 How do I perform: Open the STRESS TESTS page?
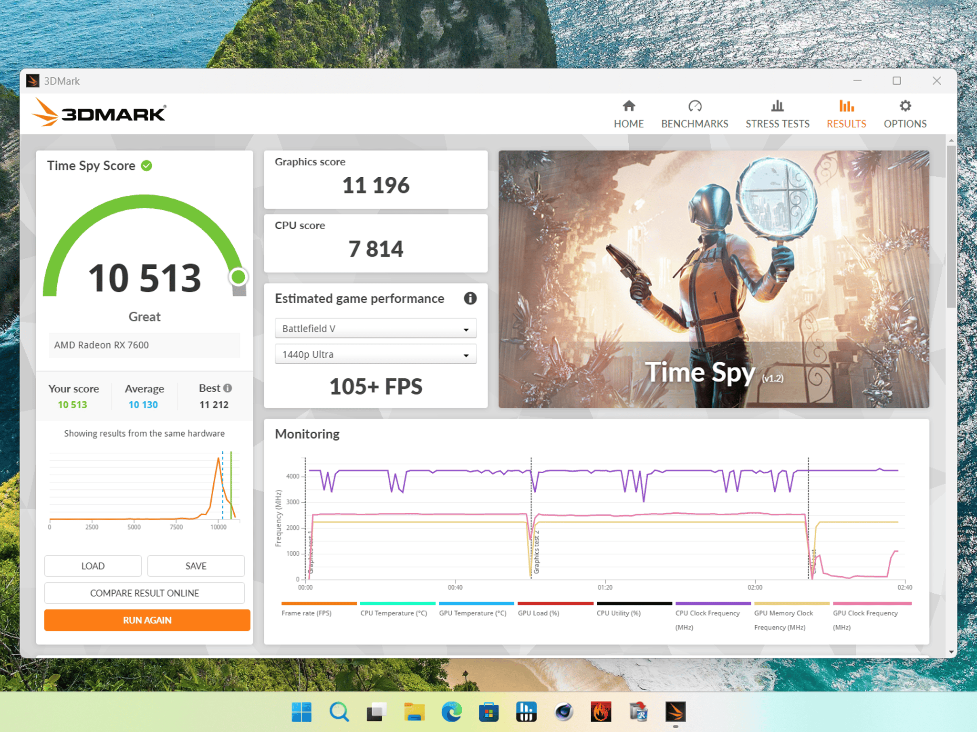[777, 114]
